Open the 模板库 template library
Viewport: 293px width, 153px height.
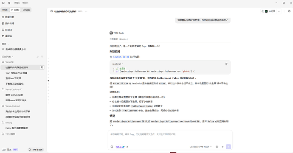click(7, 36)
